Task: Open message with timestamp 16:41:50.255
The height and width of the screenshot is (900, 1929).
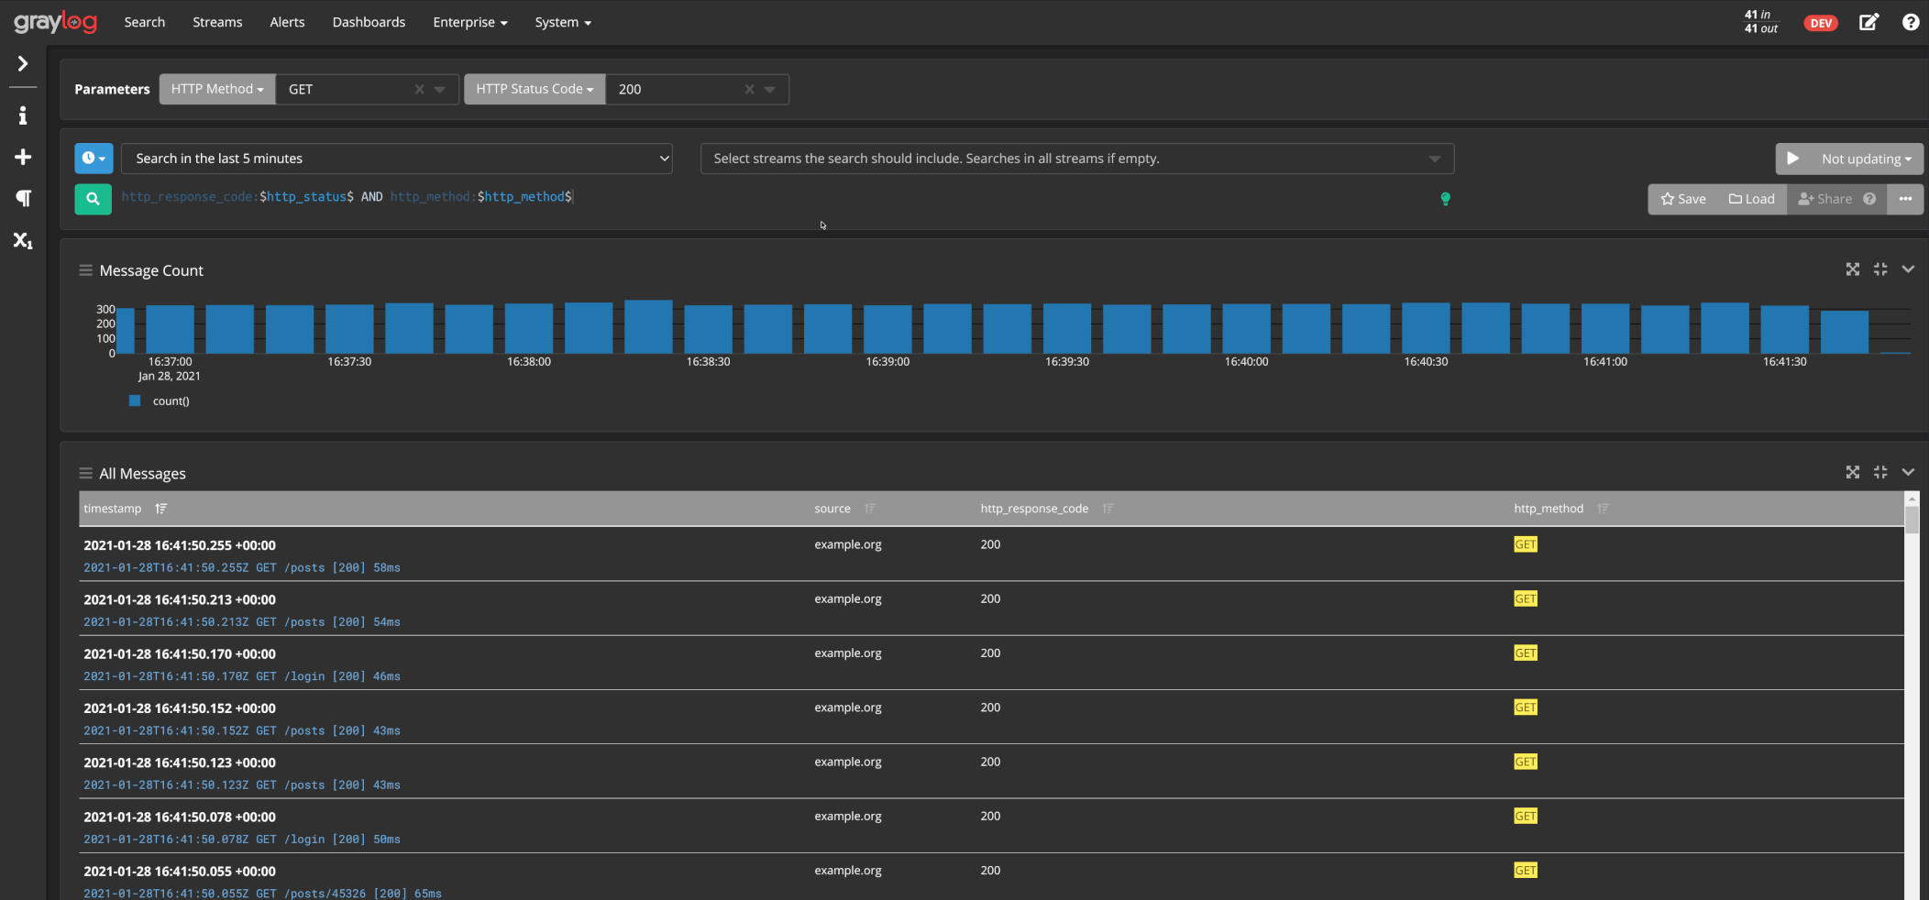Action: pos(180,545)
